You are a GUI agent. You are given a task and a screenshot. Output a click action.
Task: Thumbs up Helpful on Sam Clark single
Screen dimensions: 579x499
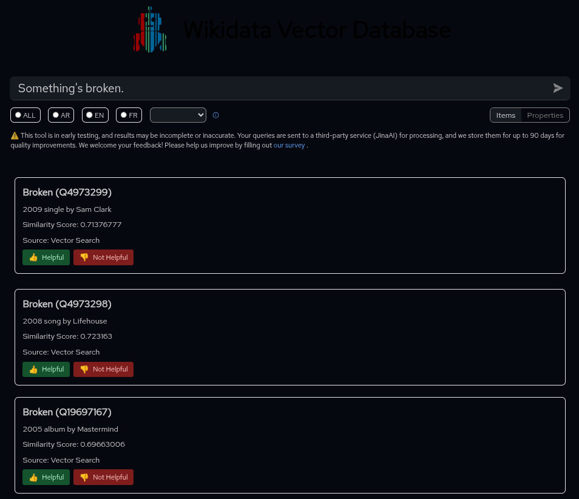[x=46, y=257]
